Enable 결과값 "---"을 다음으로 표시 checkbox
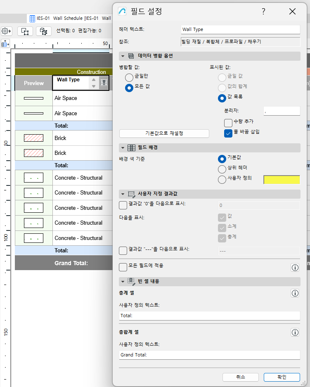Screen dimensions: 310x387 click(123, 251)
